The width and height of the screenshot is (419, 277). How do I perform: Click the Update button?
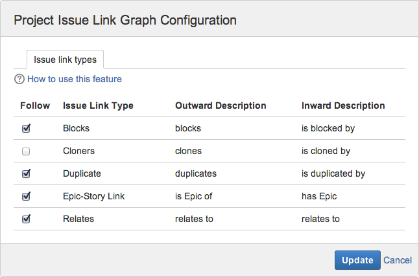357,260
